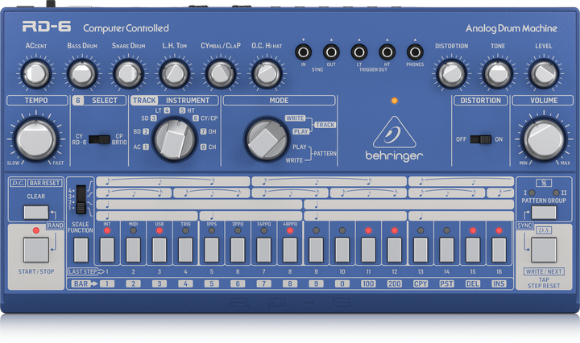
Task: Click the BAR RESET label
Action: (x=45, y=183)
